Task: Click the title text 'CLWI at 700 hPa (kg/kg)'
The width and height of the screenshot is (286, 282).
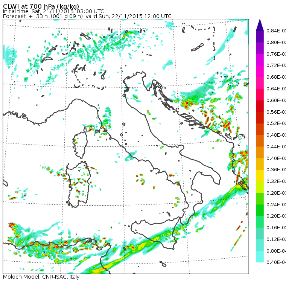Action: point(41,6)
